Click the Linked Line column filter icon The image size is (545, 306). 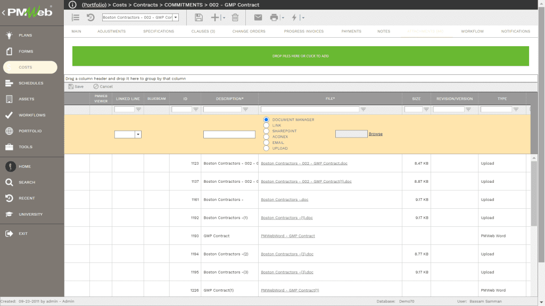click(138, 109)
